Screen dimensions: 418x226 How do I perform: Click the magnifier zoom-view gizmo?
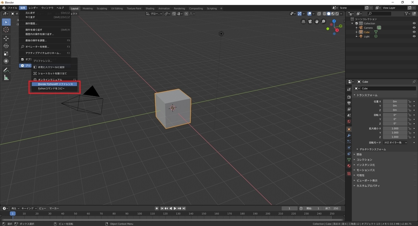pos(323,22)
